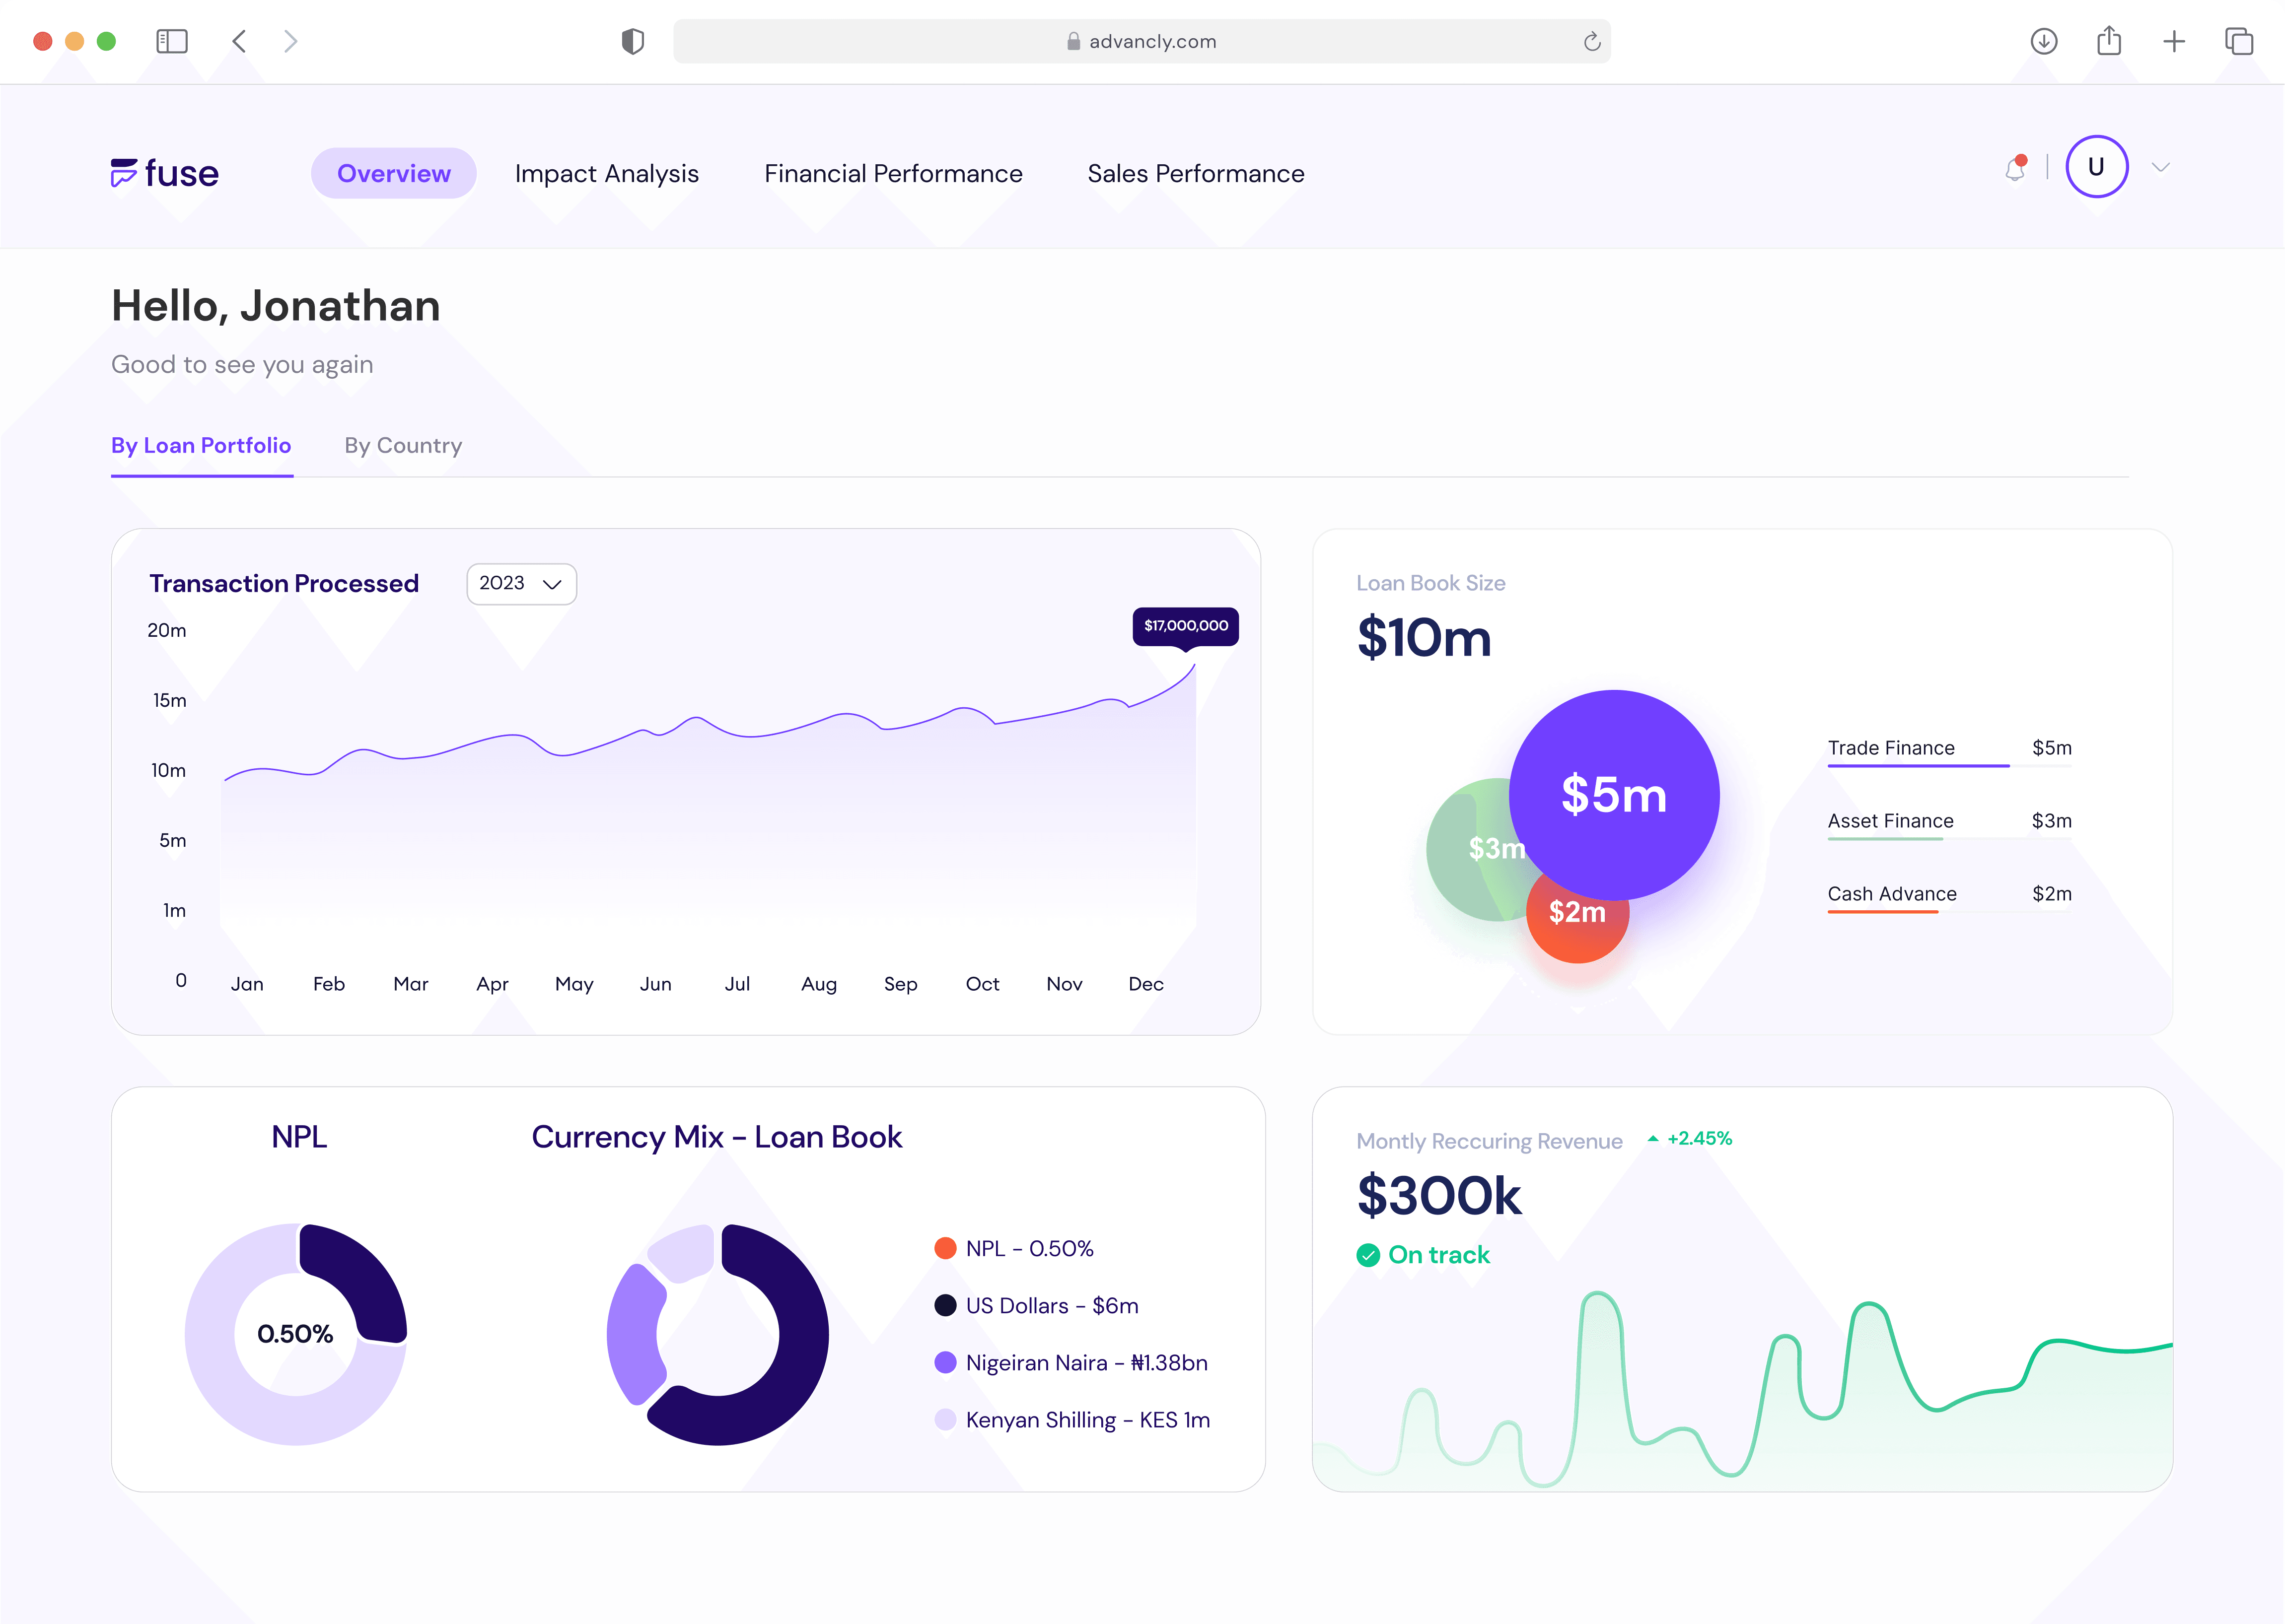
Task: Open Sales Performance section
Action: pyautogui.click(x=1196, y=174)
